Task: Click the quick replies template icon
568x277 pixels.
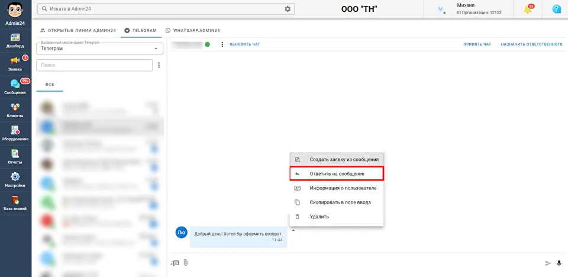Action: 175,263
